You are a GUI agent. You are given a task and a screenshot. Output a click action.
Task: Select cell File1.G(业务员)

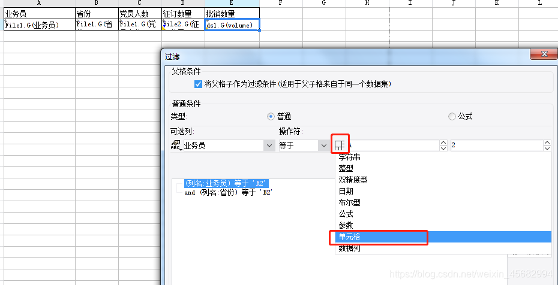[40, 25]
